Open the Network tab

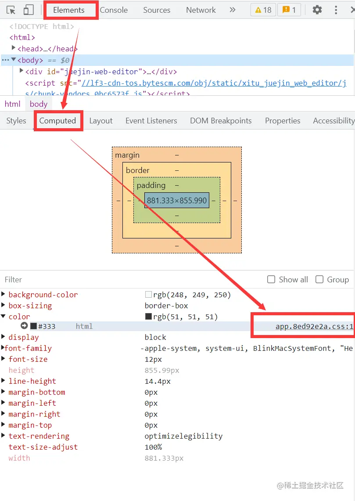coord(201,10)
